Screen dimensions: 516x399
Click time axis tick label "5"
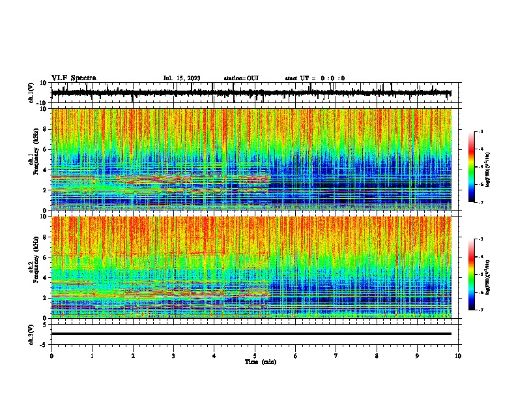(255, 356)
